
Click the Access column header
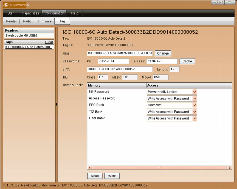(187, 85)
